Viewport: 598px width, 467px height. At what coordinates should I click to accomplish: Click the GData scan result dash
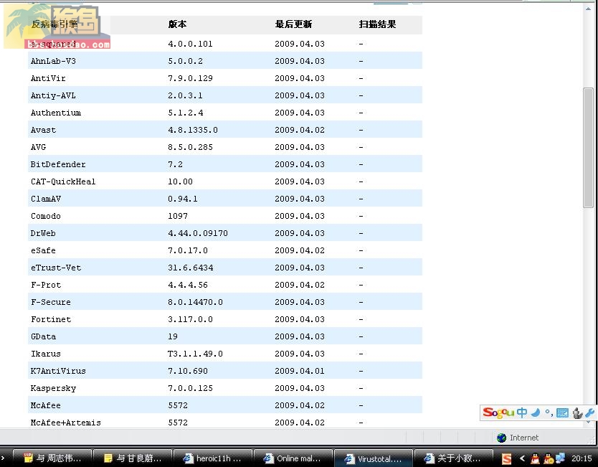[361, 336]
